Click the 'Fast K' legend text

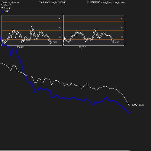pyautogui.click(x=7, y=8)
